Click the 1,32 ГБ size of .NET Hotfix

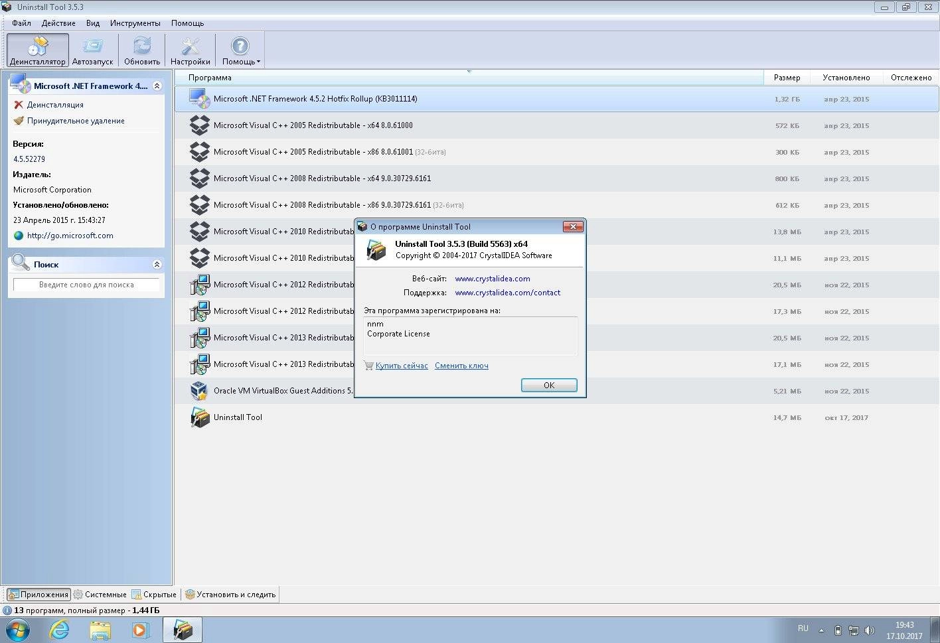(787, 100)
